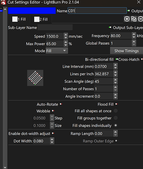Screen dimensions: 143x169
Task: Switch to the 2 Fill sub-layer tab
Action: [41, 19]
